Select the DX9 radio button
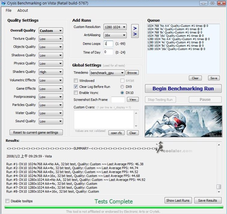 pos(122,87)
